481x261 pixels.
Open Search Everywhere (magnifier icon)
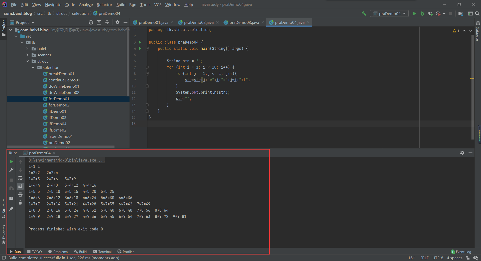coord(477,14)
